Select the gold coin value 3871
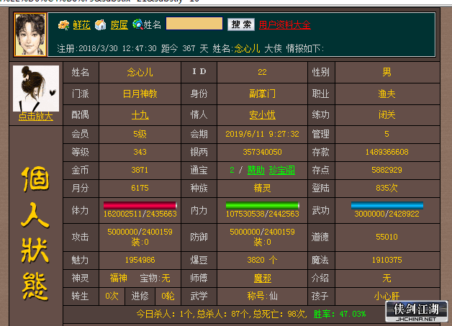452x326 pixels. pyautogui.click(x=140, y=170)
